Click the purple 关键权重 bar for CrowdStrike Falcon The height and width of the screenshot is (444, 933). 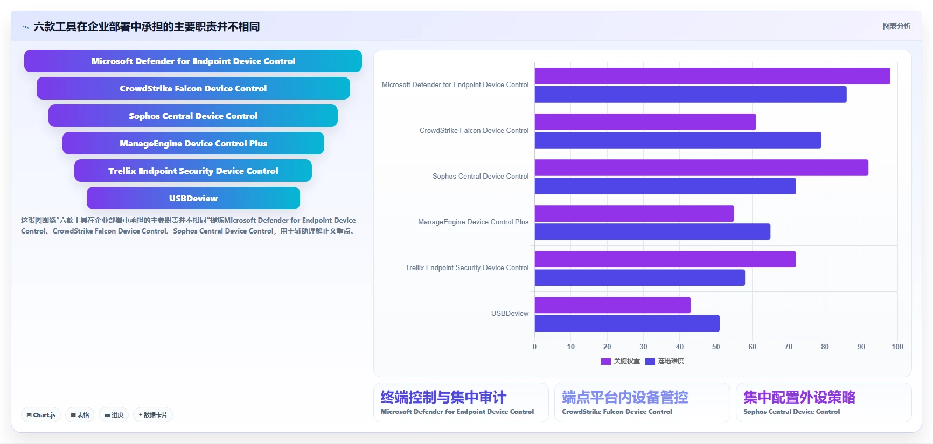coord(645,122)
